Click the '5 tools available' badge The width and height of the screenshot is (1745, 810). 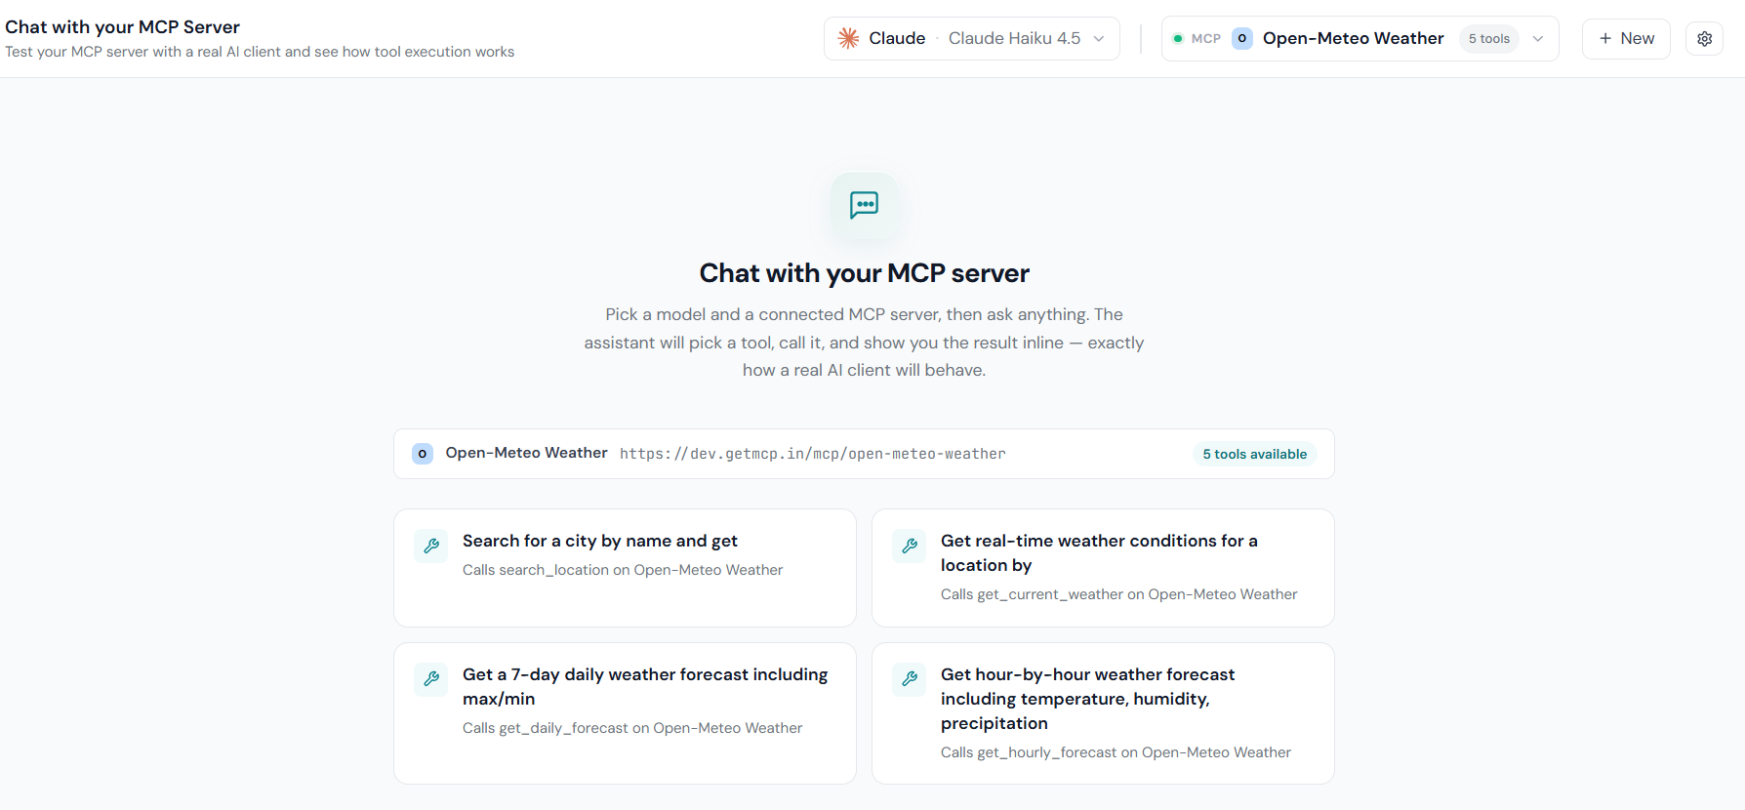(1254, 454)
